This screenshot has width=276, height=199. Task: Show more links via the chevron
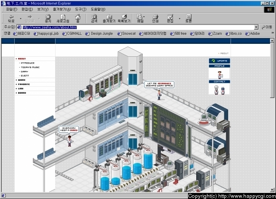click(273, 33)
